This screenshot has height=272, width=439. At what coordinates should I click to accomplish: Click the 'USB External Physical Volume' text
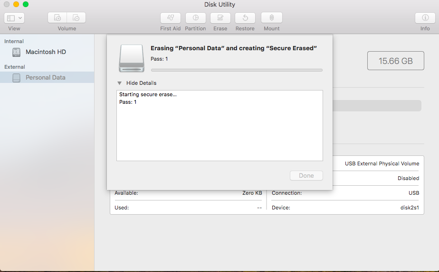(382, 163)
